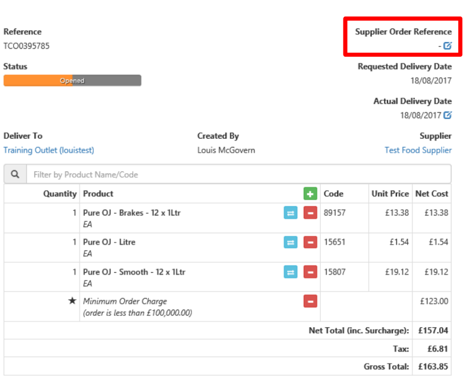Screen dimensions: 464x380
Task: Edit the Actual Delivery Date
Action: click(x=448, y=116)
